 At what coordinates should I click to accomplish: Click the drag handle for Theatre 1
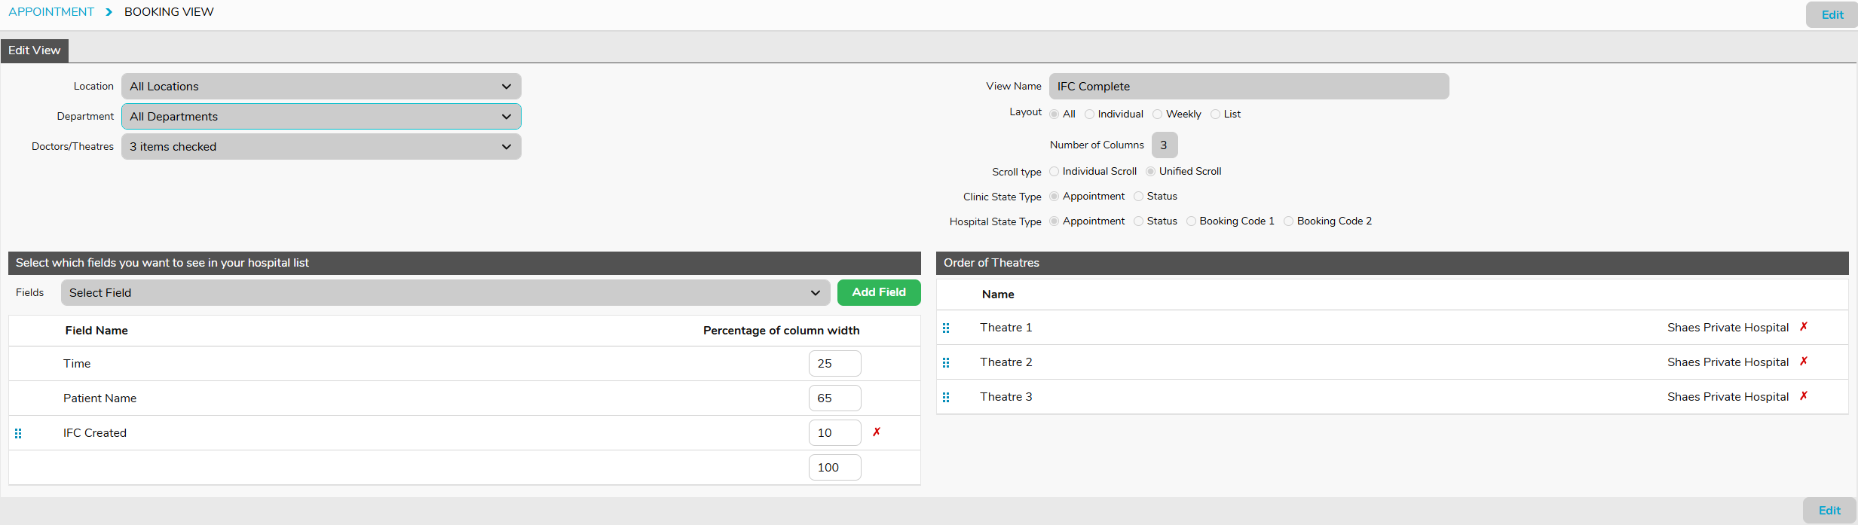946,328
